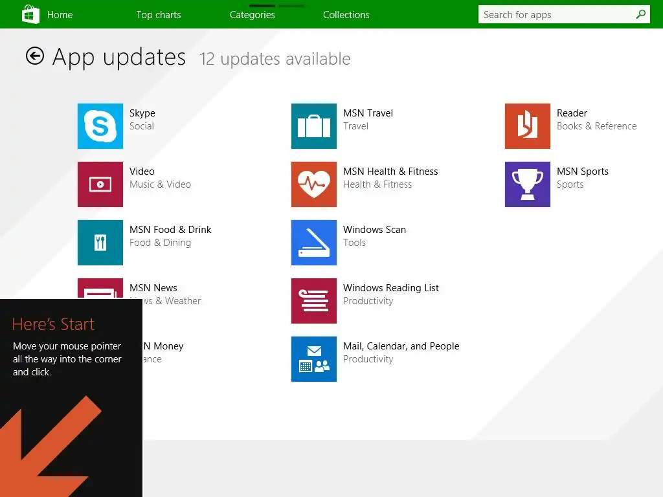Select the Windows Reading List icon
663x497 pixels.
[x=314, y=301]
